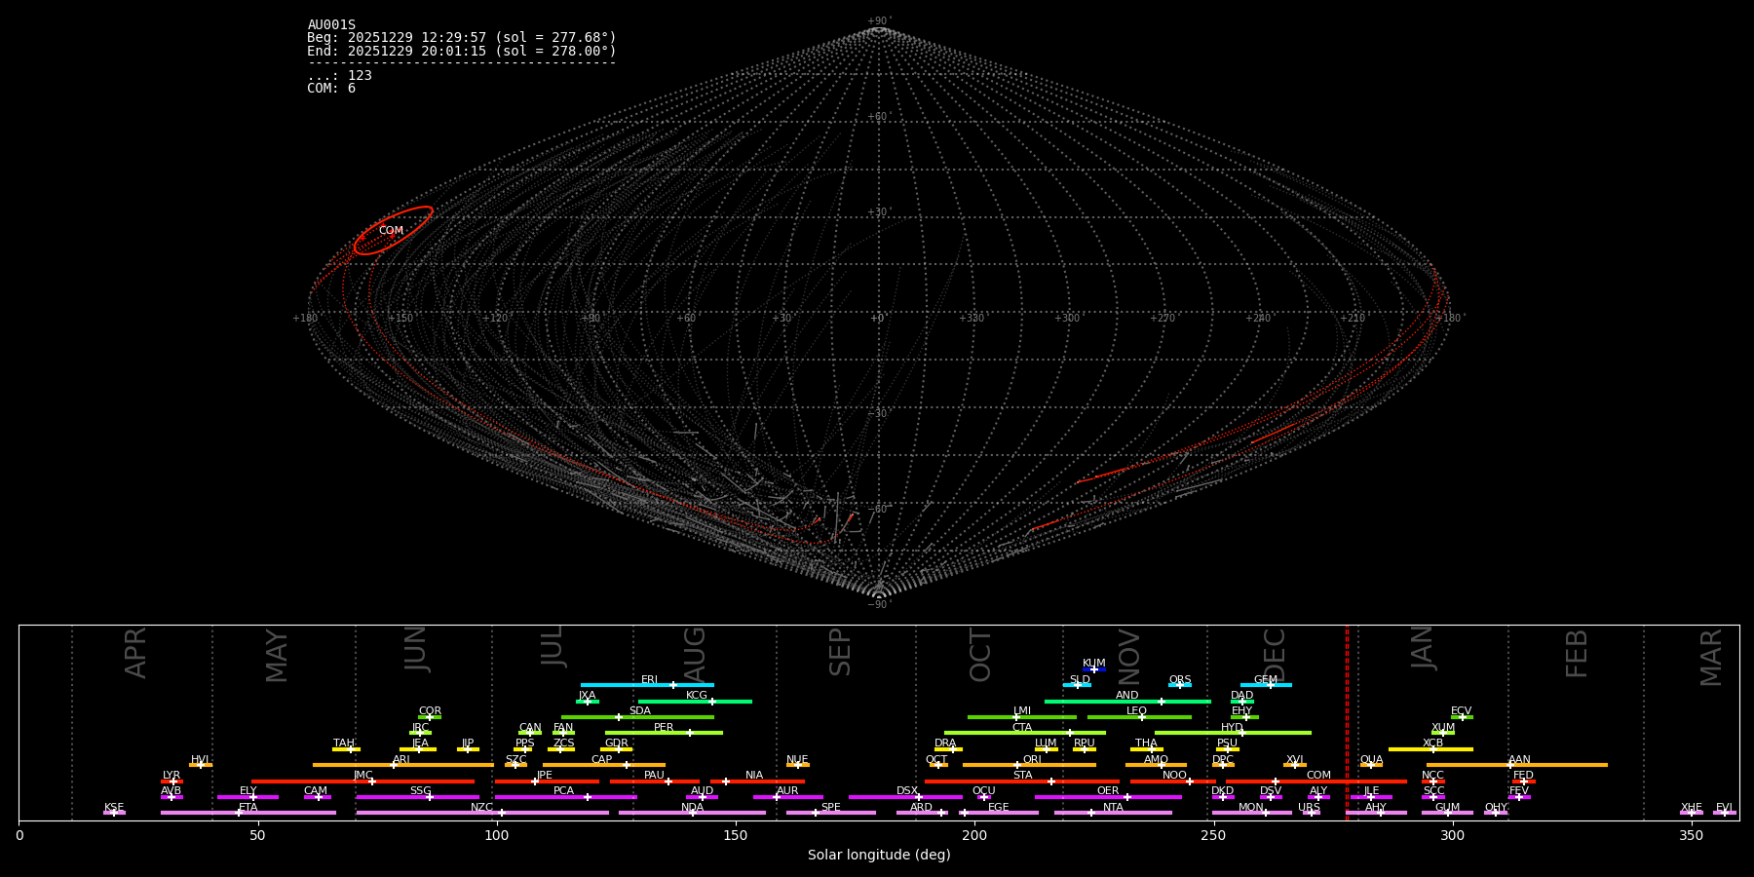Click the JAN month label
The height and width of the screenshot is (877, 1754).
[1422, 647]
